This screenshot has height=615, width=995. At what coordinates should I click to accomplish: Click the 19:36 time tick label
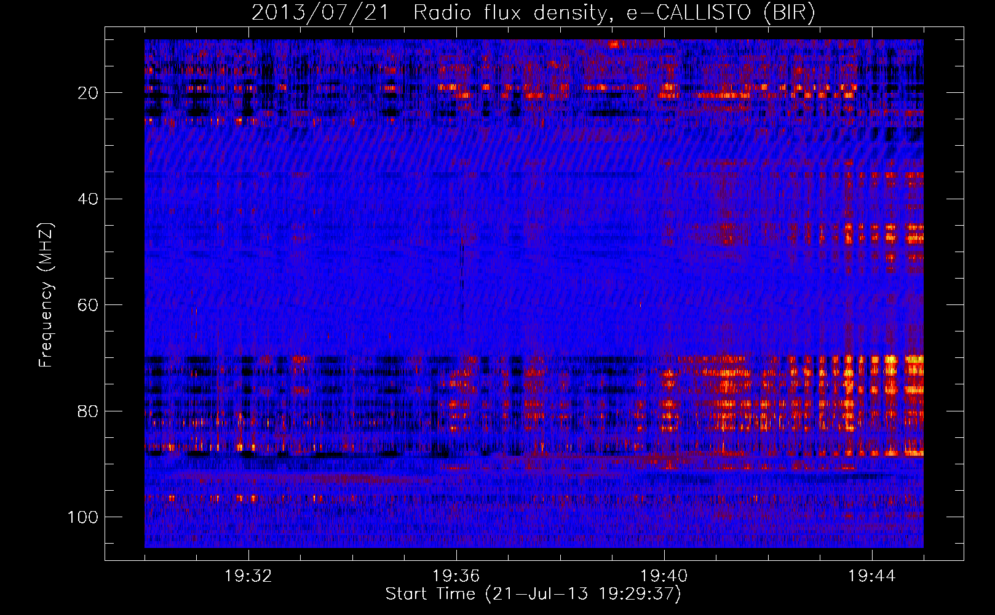click(456, 576)
